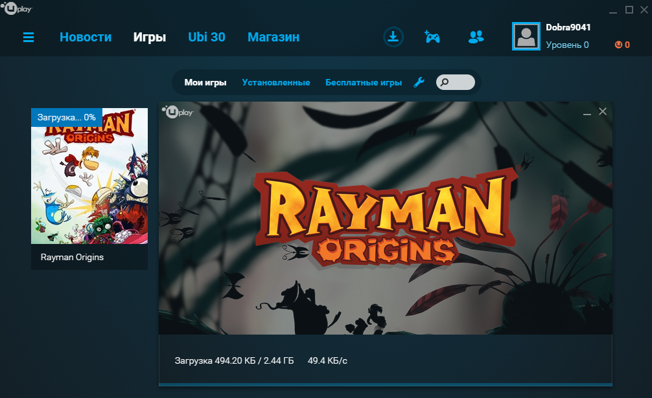The image size is (652, 398).
Task: Click the Rayman Origins banner image
Action: tap(386, 218)
